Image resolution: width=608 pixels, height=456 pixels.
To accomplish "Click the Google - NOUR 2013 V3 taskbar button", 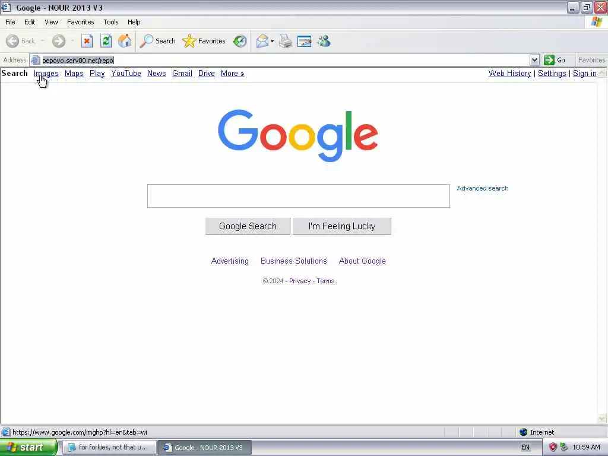I will (205, 447).
